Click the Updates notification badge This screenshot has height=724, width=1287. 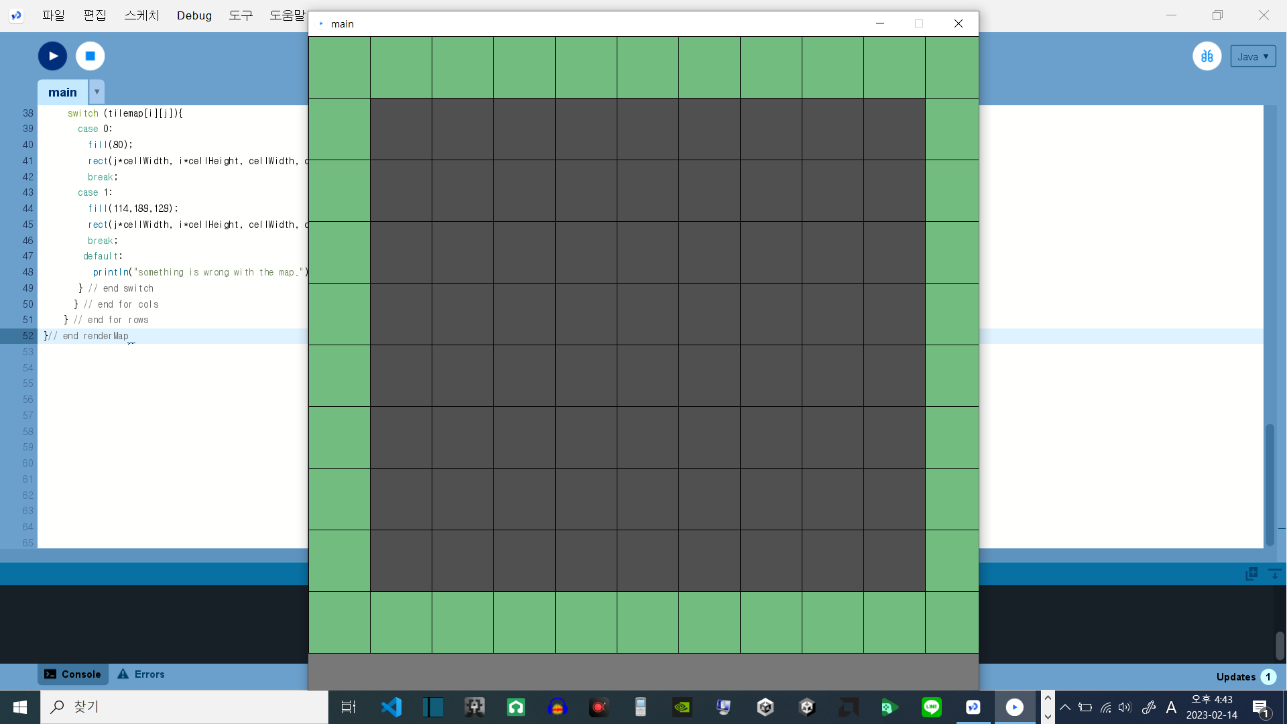tap(1268, 676)
